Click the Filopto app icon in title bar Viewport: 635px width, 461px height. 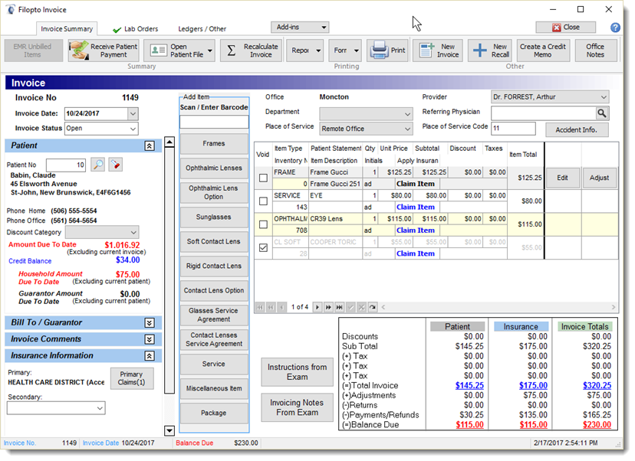[x=10, y=9]
